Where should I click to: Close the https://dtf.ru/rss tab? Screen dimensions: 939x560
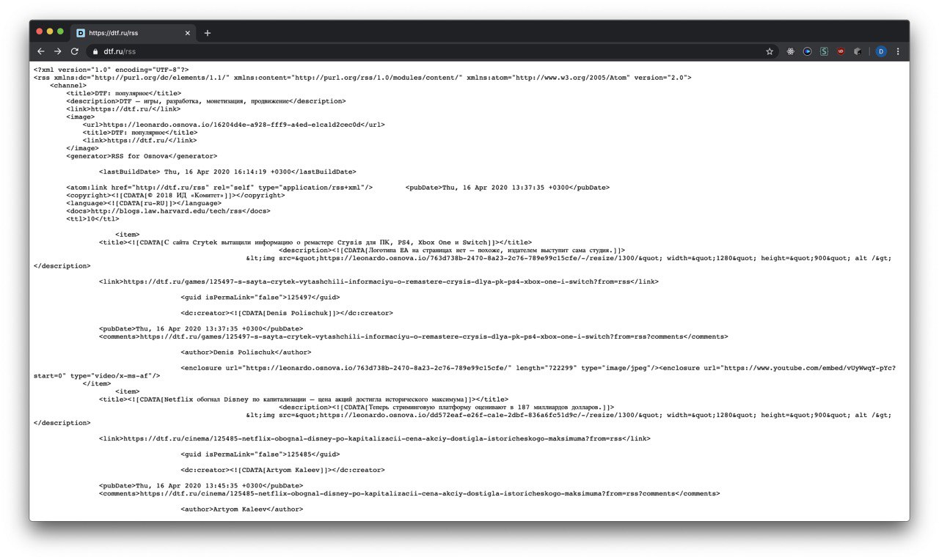188,33
